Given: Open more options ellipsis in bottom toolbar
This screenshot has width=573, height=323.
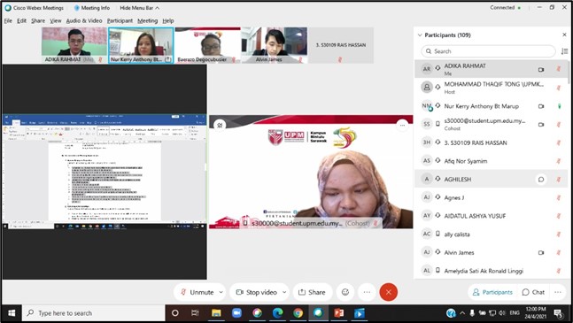Looking at the screenshot, I should (367, 292).
